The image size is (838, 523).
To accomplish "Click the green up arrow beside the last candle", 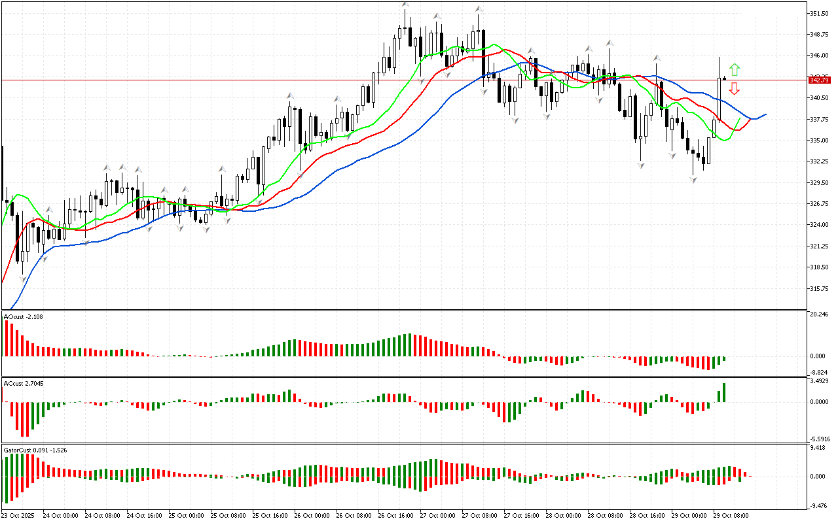I will (x=735, y=69).
